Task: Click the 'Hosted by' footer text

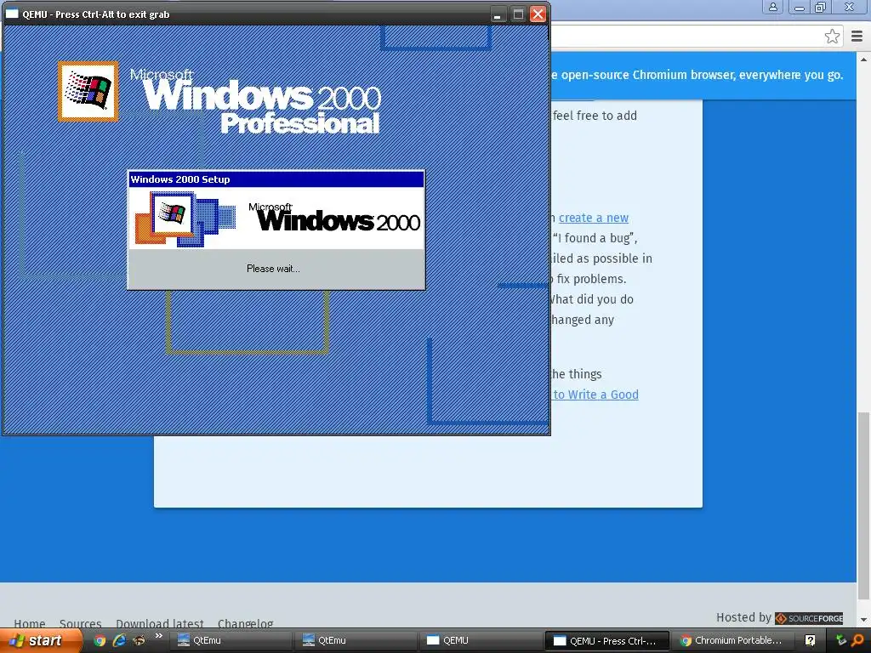Action: pos(743,617)
